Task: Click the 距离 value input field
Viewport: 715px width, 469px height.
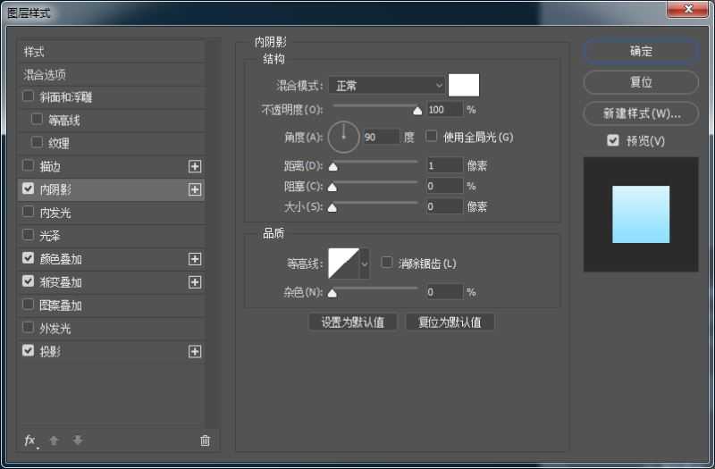Action: point(443,165)
